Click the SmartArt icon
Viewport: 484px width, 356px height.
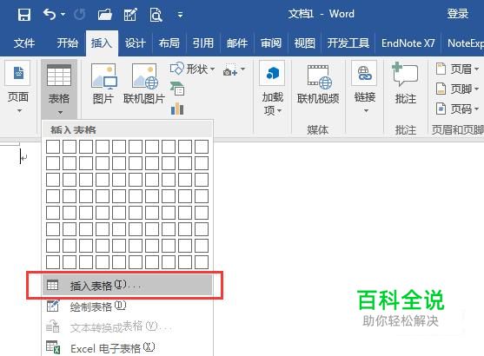coord(177,89)
